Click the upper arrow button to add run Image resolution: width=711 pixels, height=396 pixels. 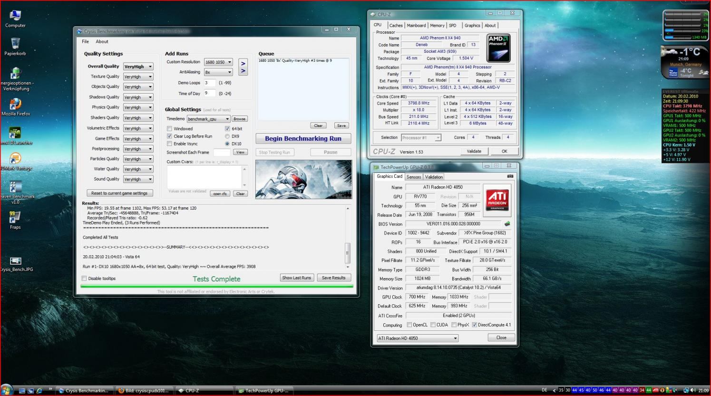click(243, 63)
